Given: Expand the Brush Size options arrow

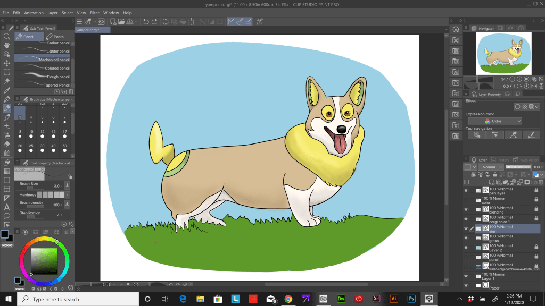Looking at the screenshot, I should 67,185.
